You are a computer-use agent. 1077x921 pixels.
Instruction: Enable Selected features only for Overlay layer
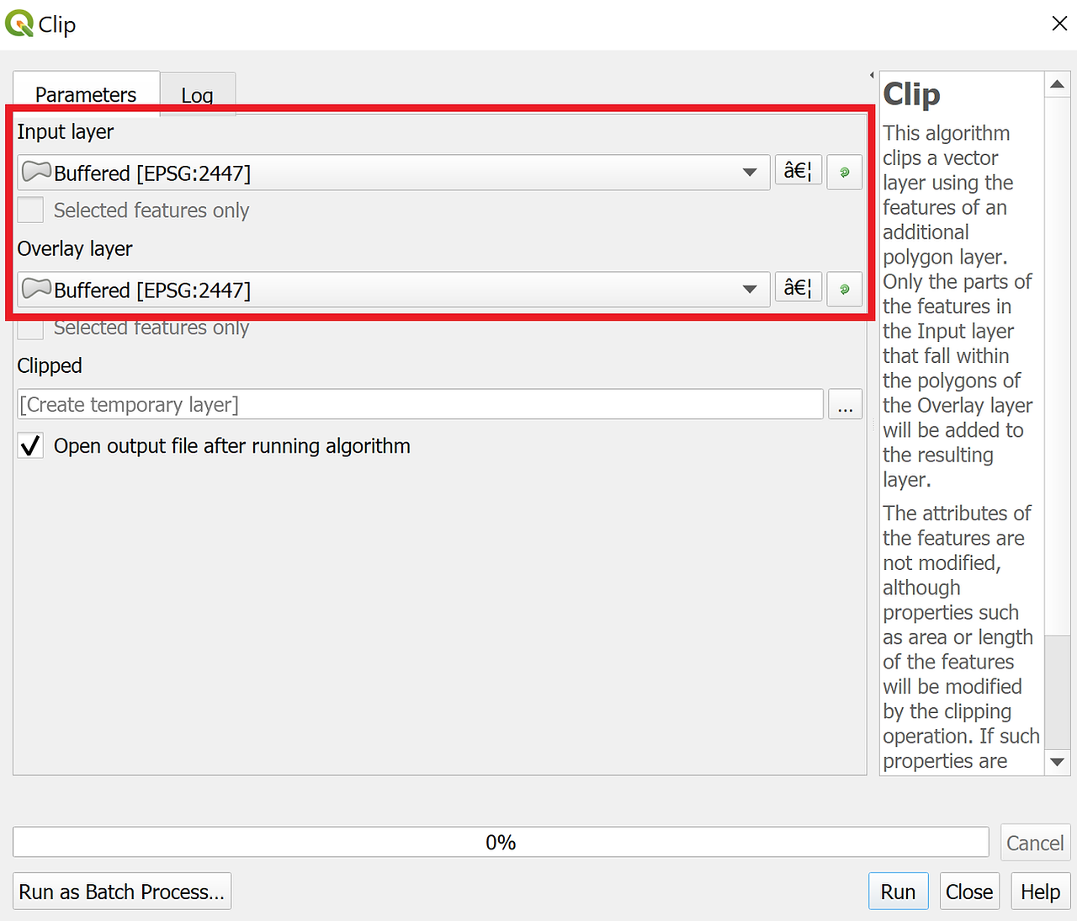coord(30,328)
